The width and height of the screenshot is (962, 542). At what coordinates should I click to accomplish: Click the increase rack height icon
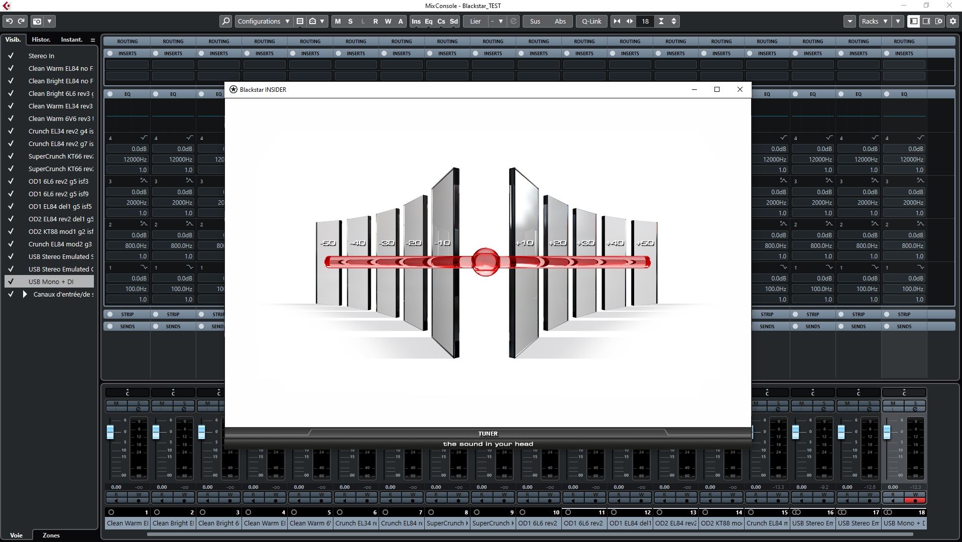674,21
